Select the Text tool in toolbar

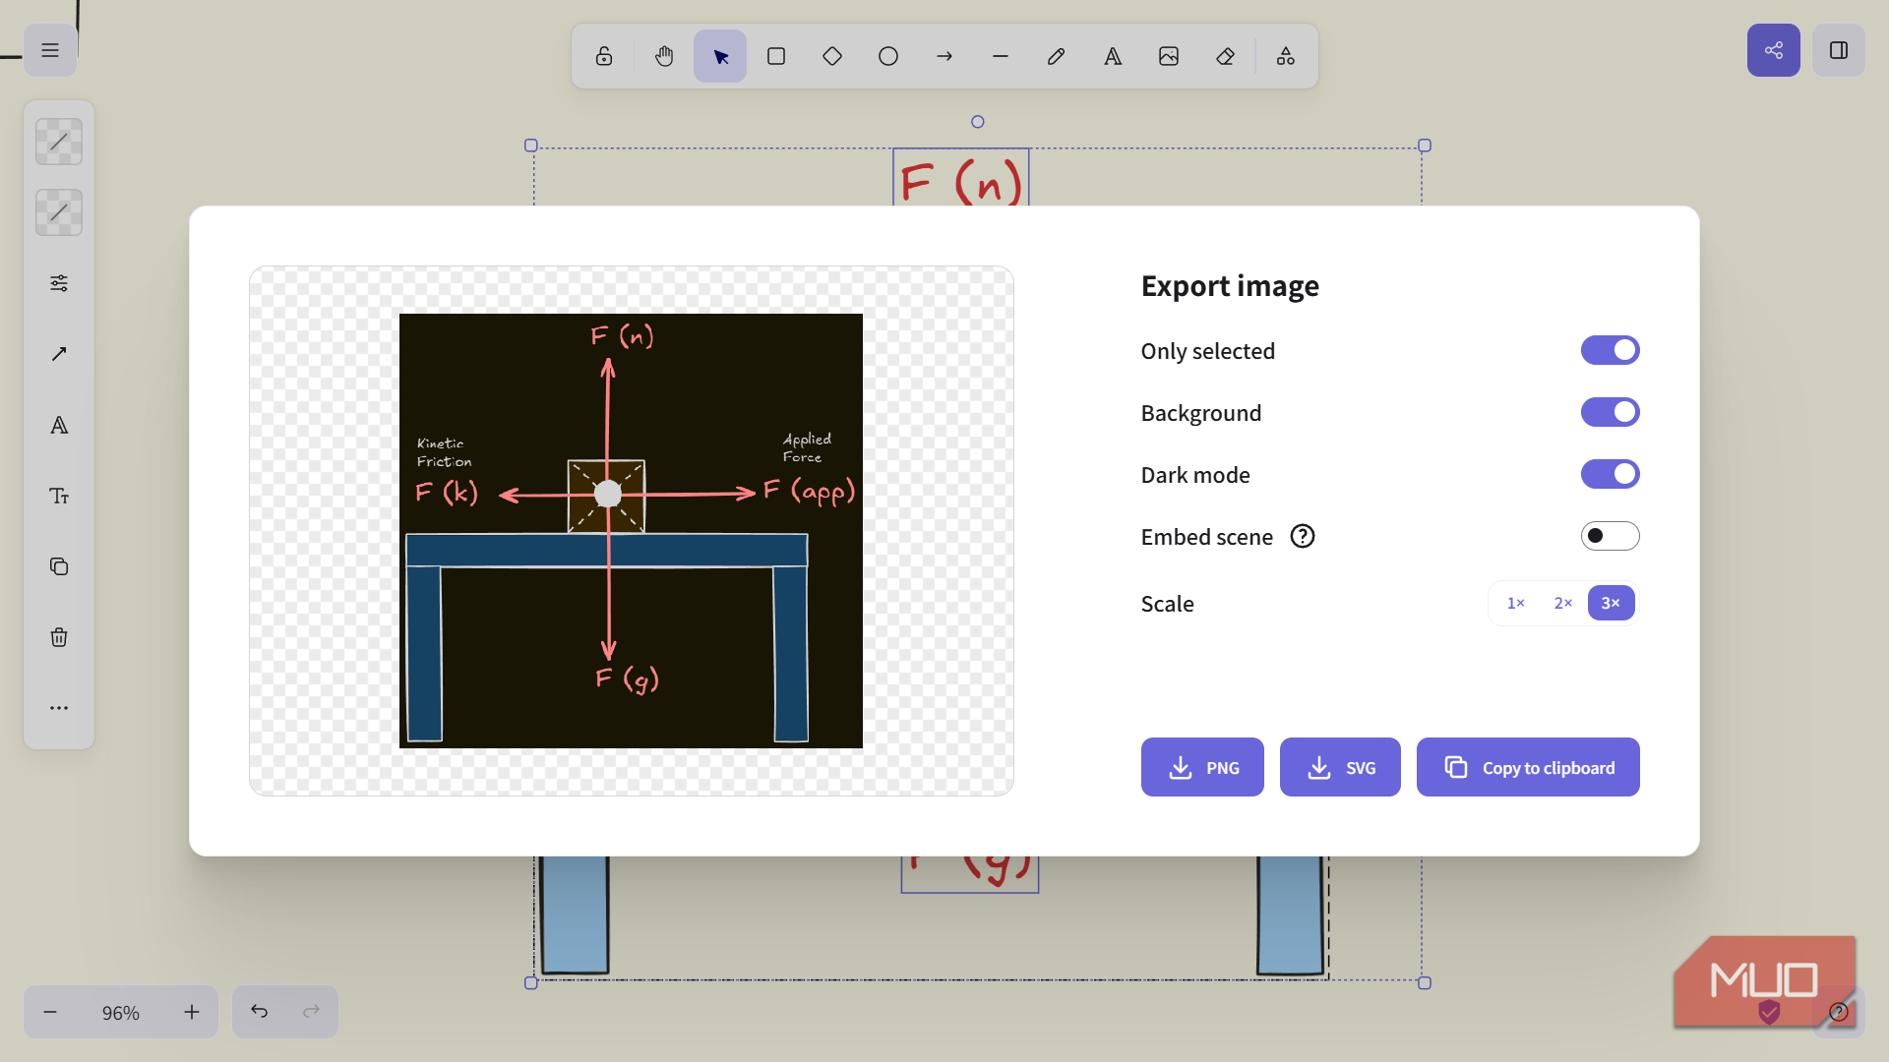[x=1113, y=56]
